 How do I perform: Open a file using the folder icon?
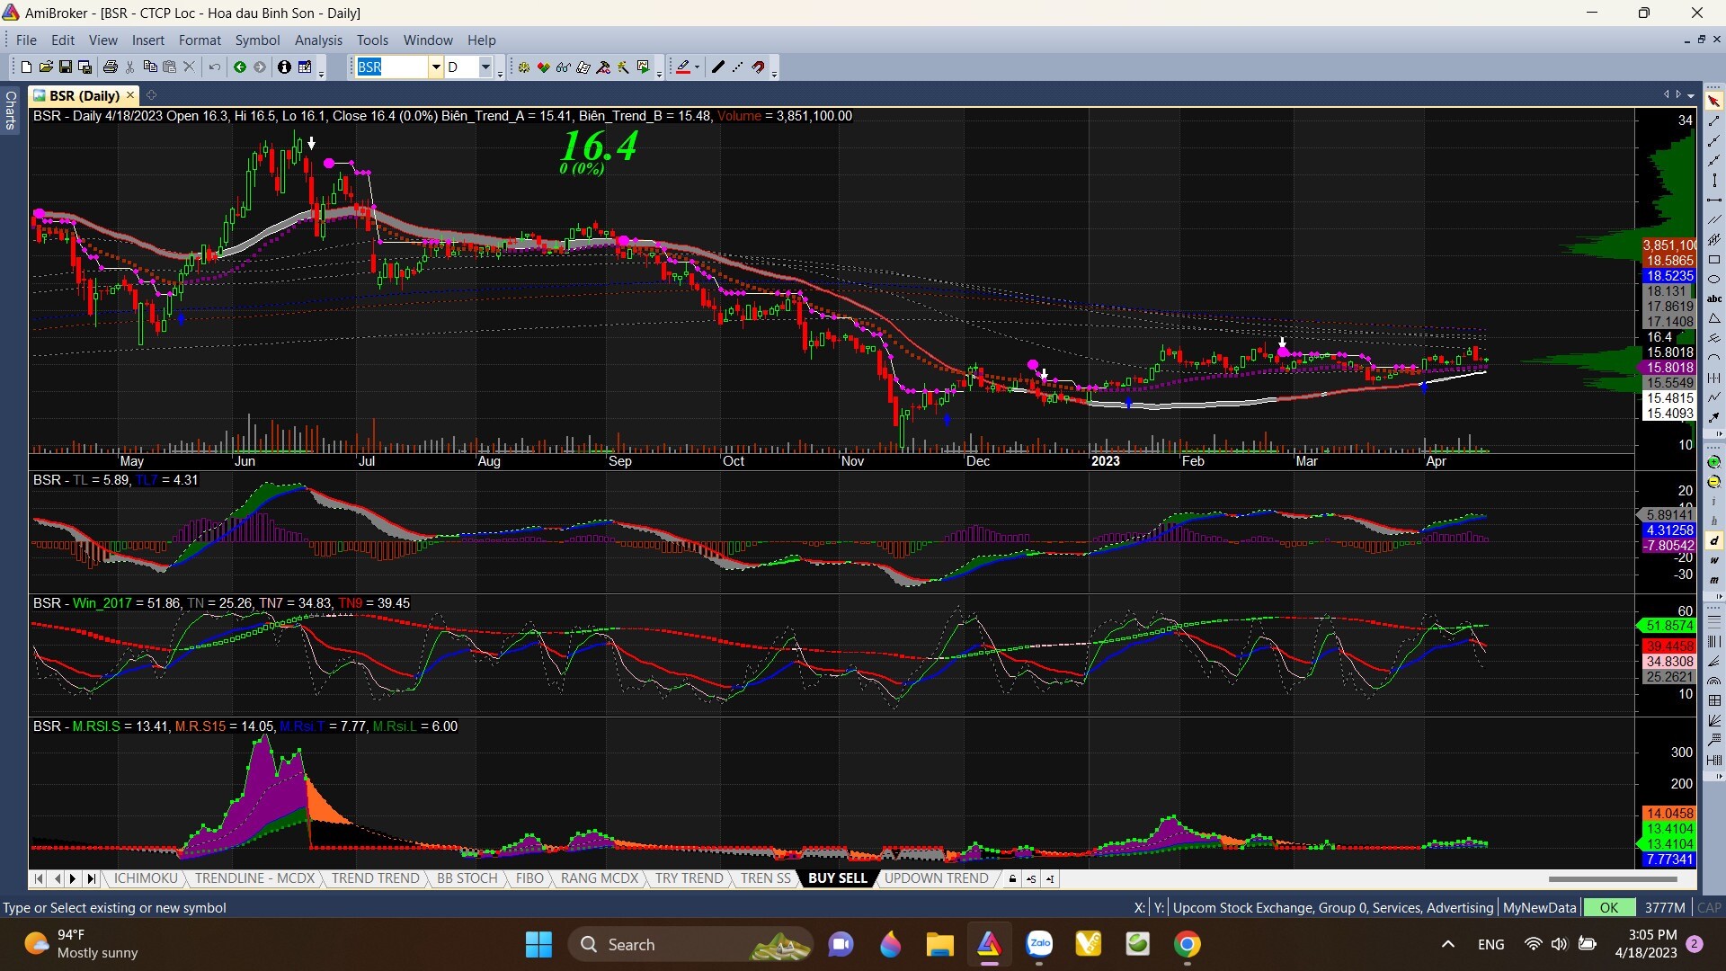46,67
